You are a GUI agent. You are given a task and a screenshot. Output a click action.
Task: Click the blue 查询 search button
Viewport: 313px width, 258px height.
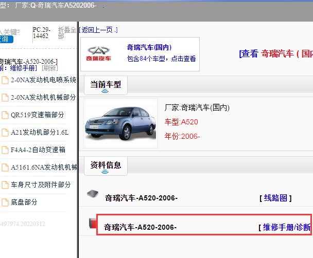6,39
